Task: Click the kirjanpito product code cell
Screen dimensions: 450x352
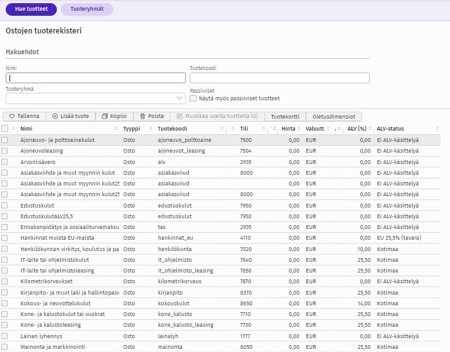Action: tap(170, 293)
